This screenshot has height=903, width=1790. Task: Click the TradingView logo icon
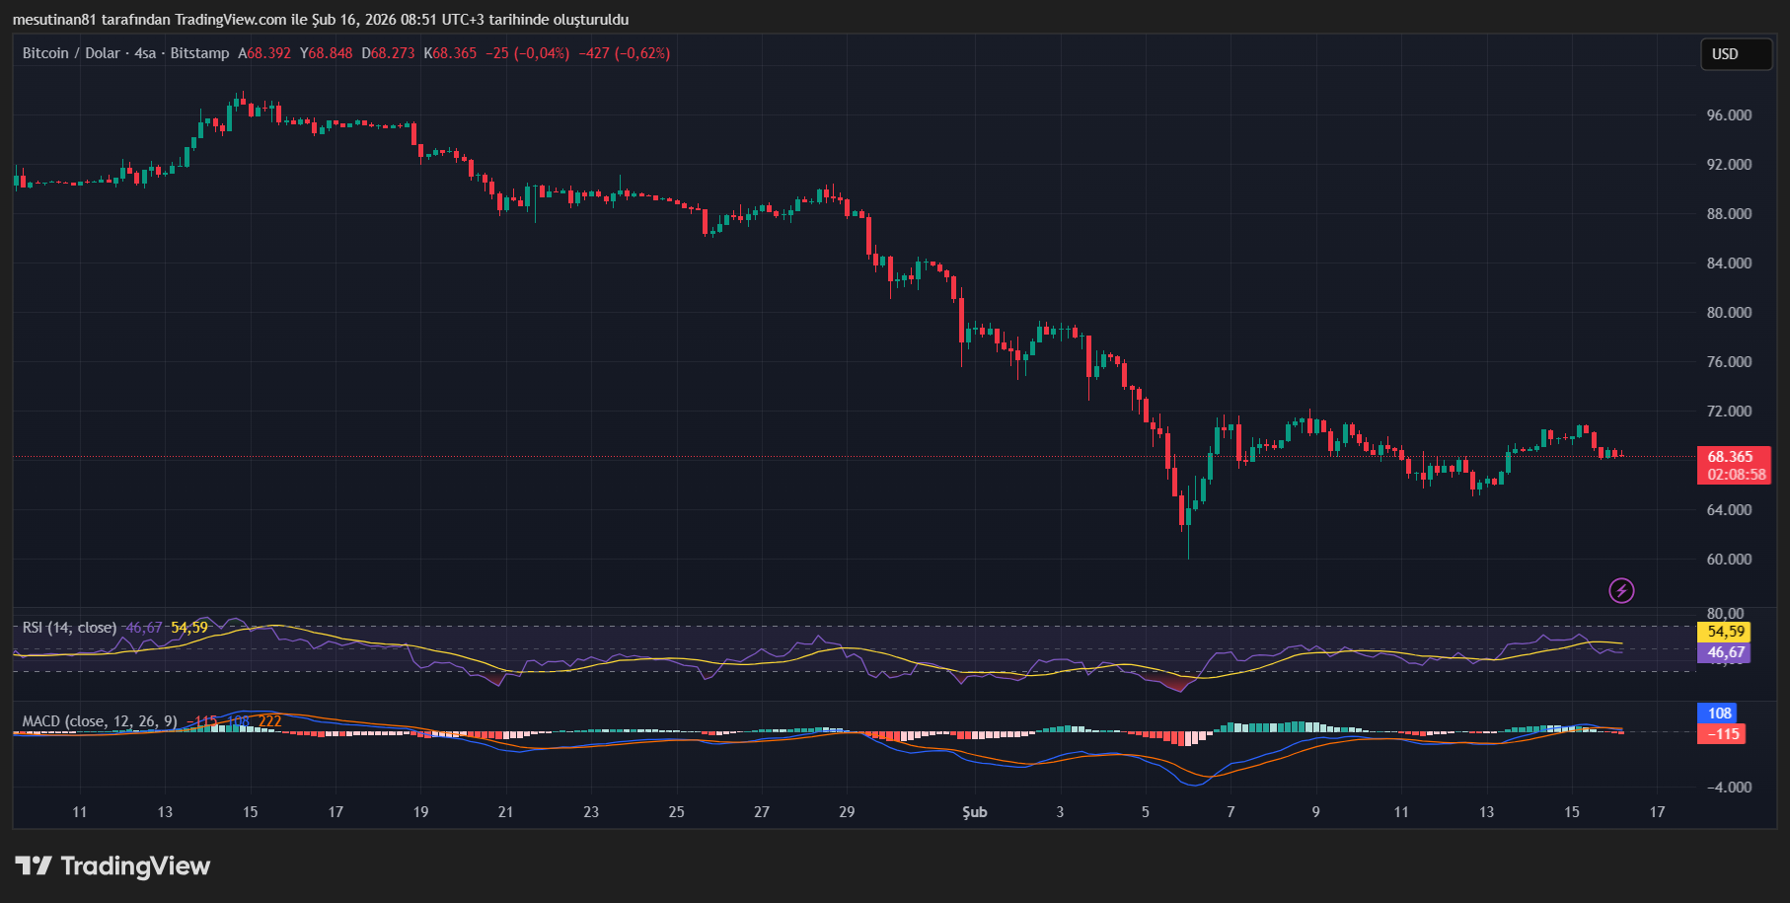(x=33, y=865)
